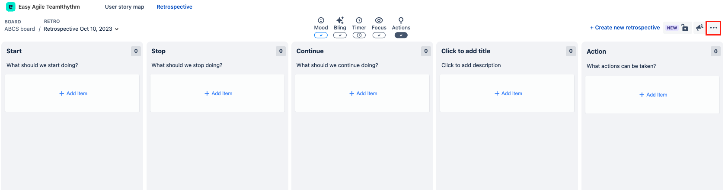
Task: Click the Actions lightbulb icon
Action: pyautogui.click(x=401, y=20)
